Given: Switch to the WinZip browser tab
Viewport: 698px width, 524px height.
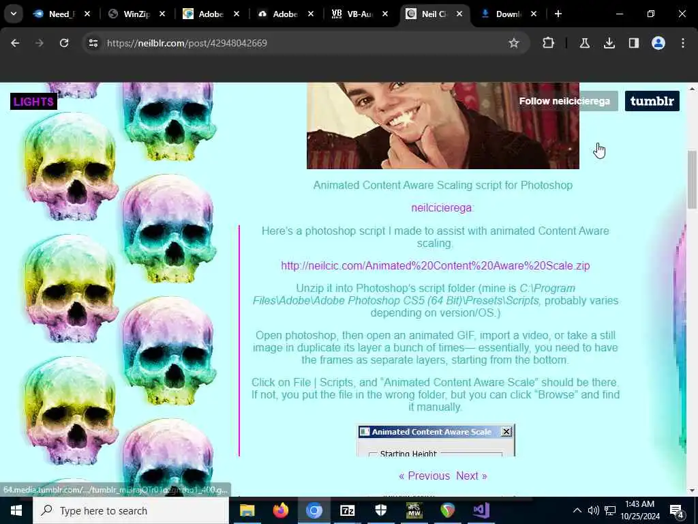Looking at the screenshot, I should tap(135, 14).
